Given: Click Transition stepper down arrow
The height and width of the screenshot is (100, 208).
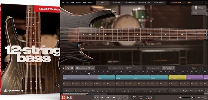Looking at the screenshot, I should [141, 69].
